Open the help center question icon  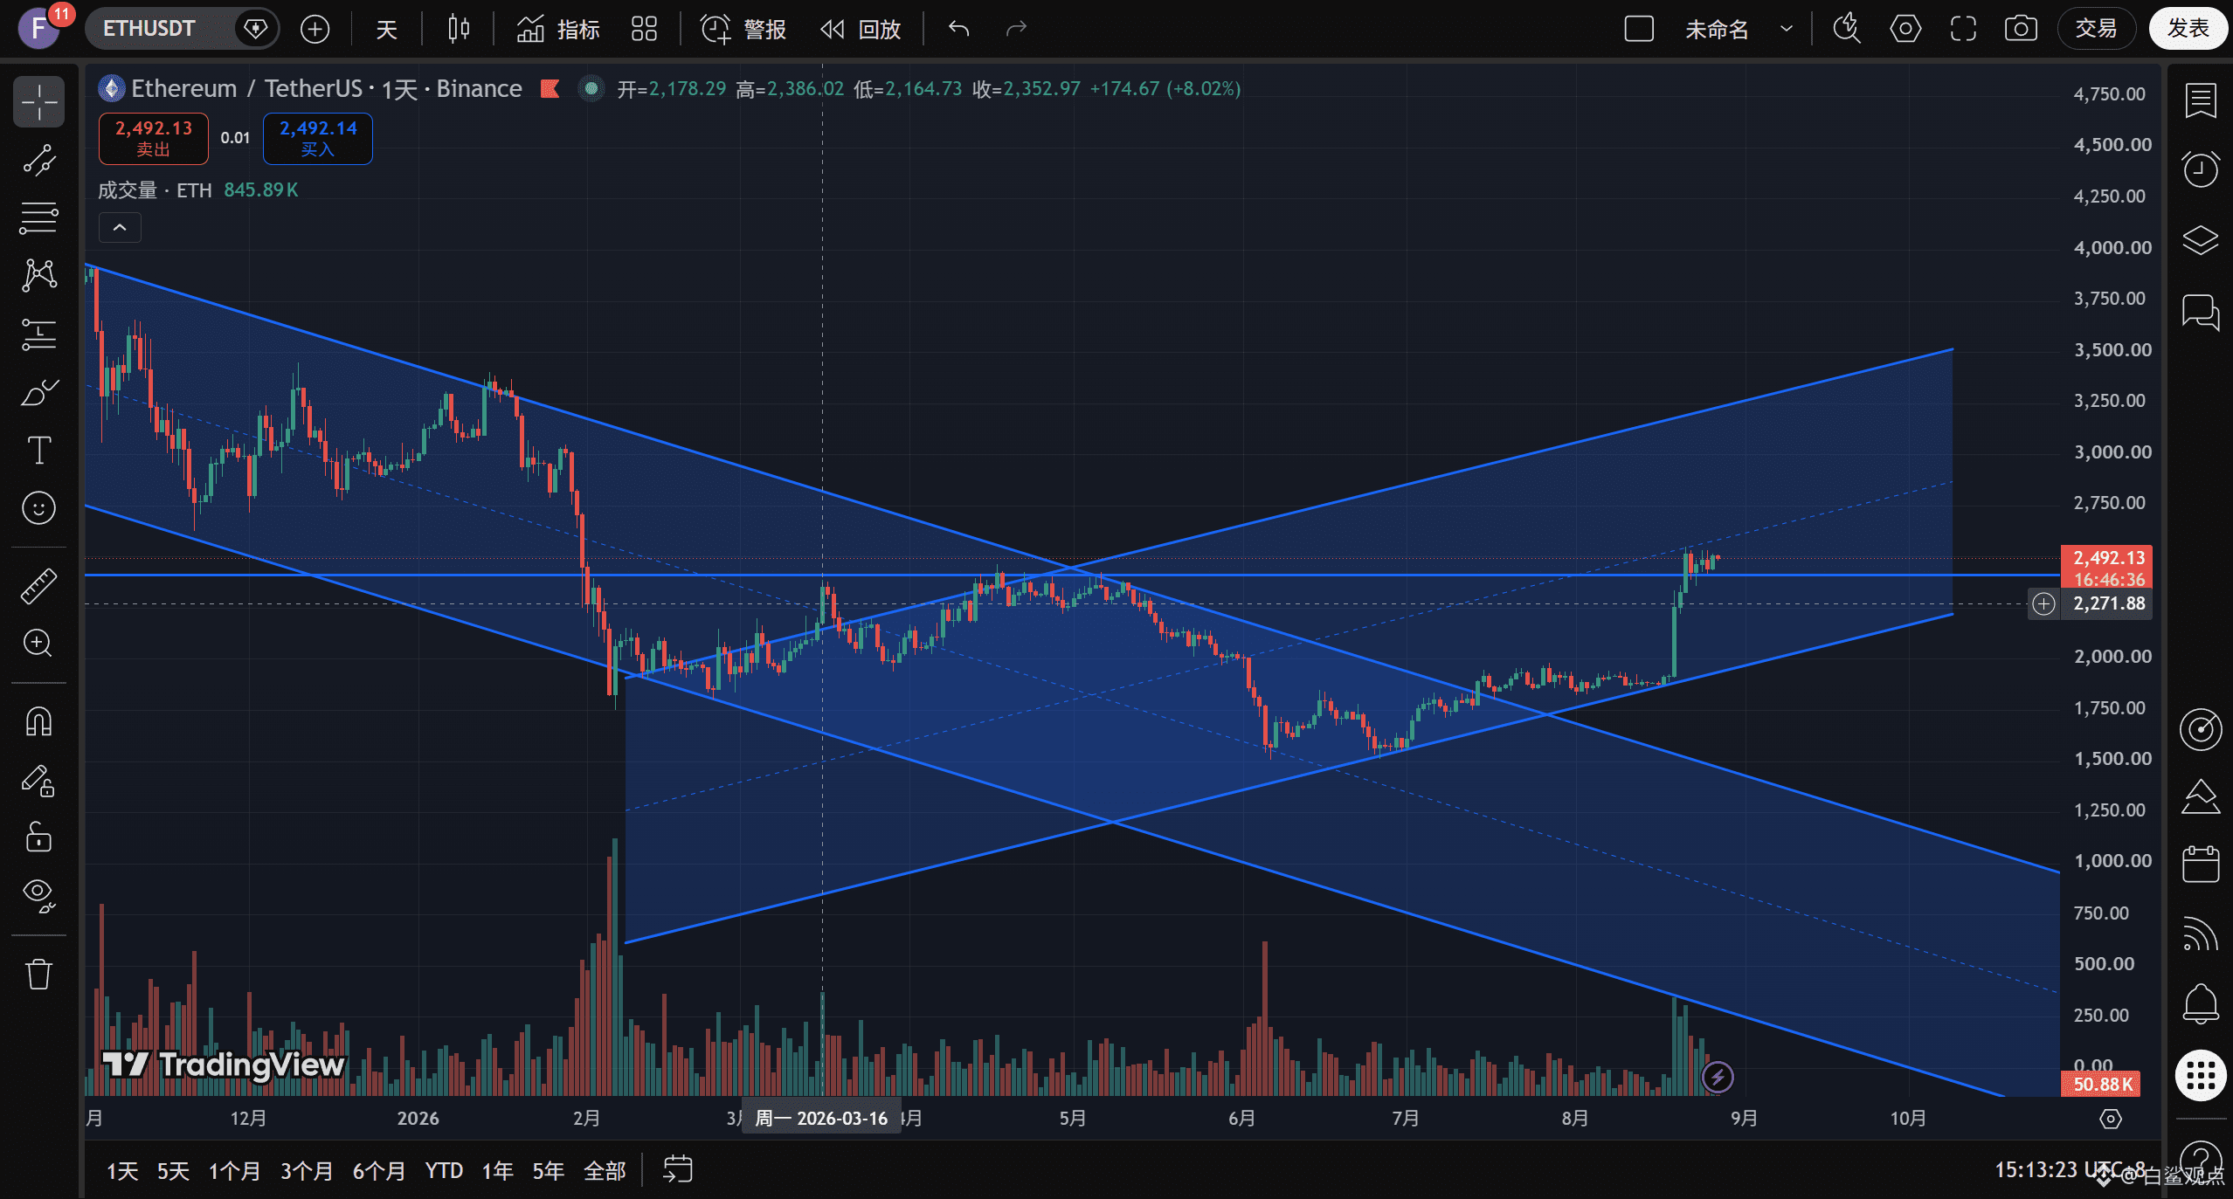2201,1160
